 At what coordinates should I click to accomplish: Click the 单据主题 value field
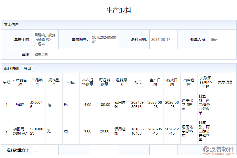point(45,39)
